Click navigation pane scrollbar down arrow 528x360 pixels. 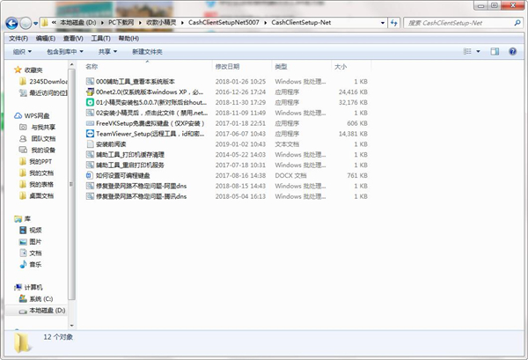coord(72,326)
